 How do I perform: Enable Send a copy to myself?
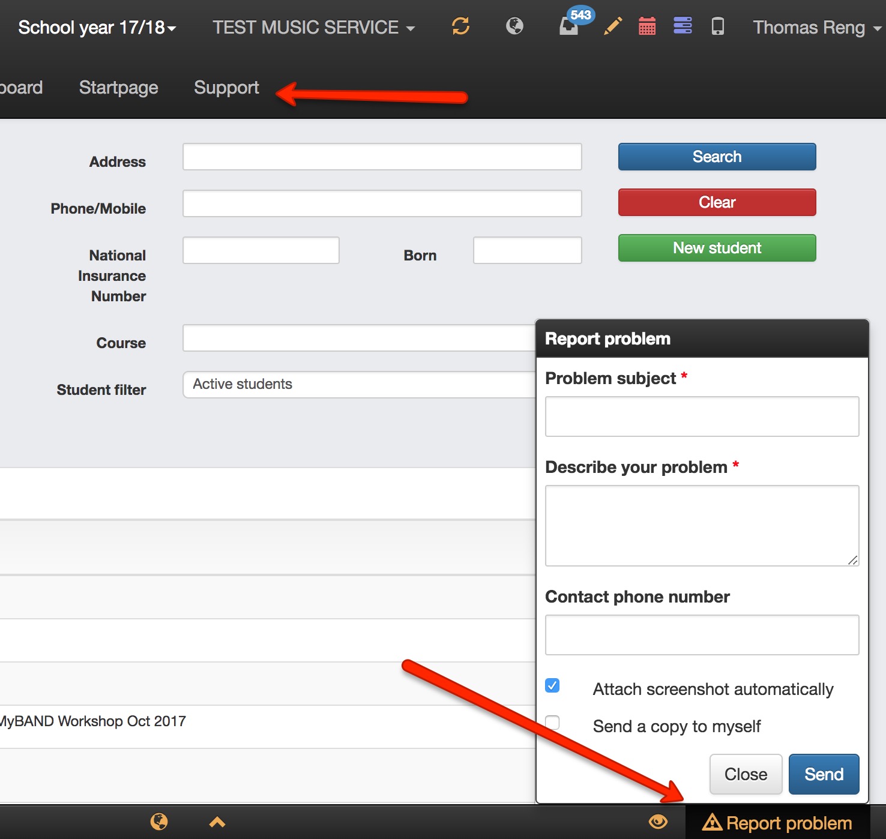click(x=552, y=723)
